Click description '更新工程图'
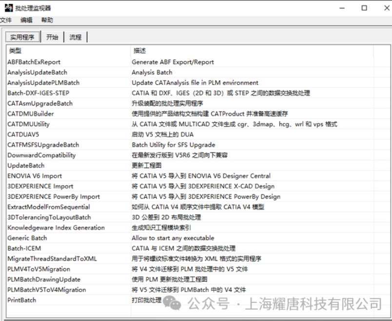Viewport: 392px width, 321px height. (146, 166)
